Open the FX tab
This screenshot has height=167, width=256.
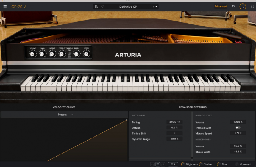(x=233, y=6)
